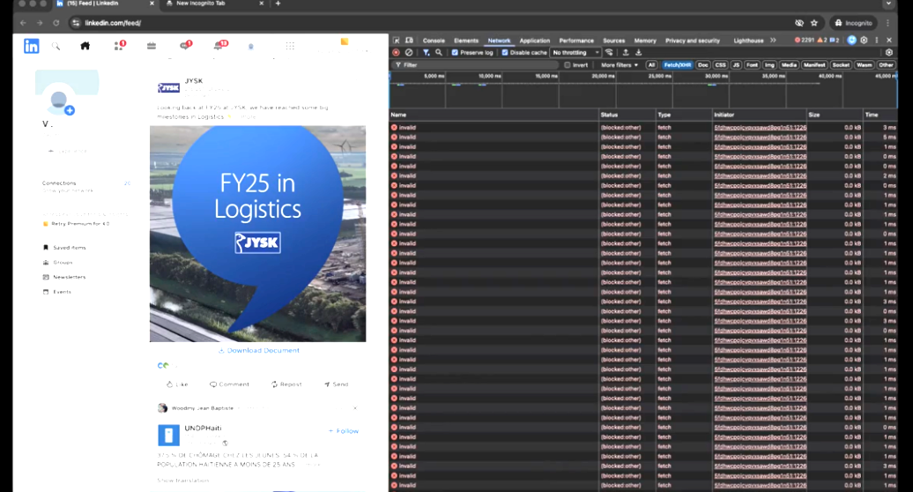This screenshot has width=913, height=492.
Task: Click Download Document link under JYSK post
Action: tap(259, 351)
